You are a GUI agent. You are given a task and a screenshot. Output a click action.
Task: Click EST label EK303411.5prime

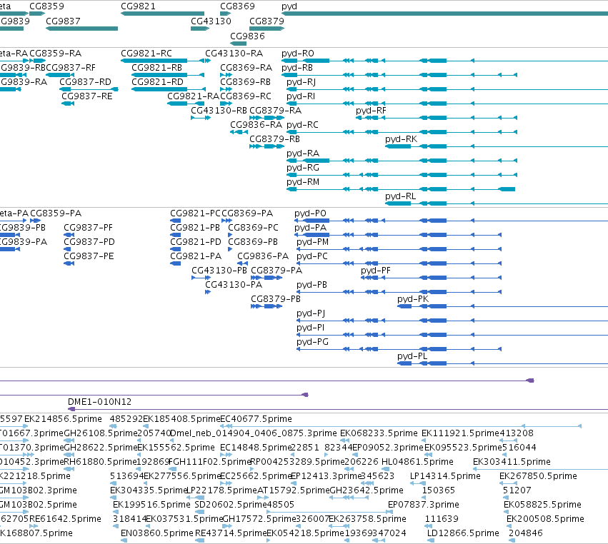point(512,461)
